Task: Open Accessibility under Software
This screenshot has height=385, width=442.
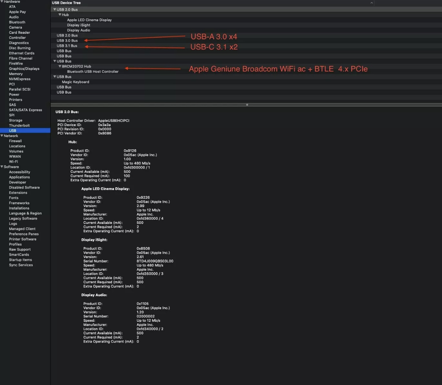Action: click(20, 172)
